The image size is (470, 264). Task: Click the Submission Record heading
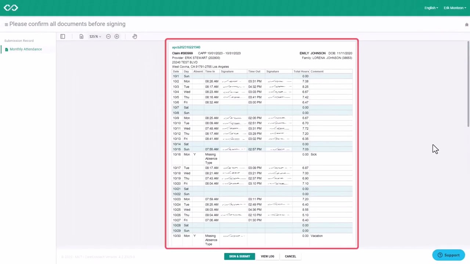[19, 41]
